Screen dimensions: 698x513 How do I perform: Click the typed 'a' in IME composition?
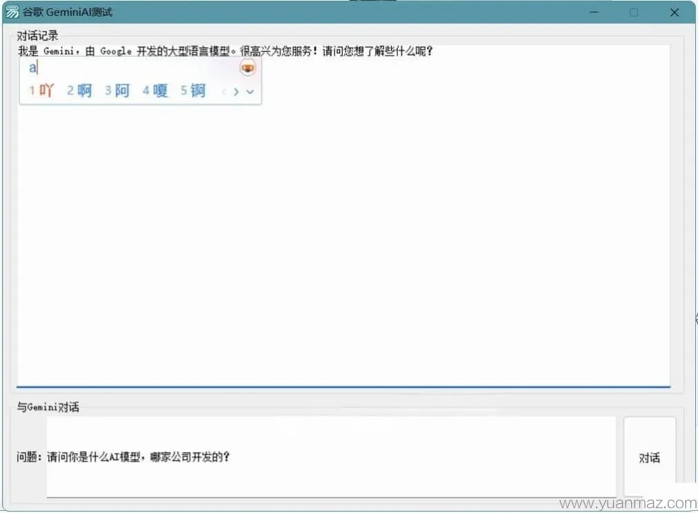[x=32, y=68]
